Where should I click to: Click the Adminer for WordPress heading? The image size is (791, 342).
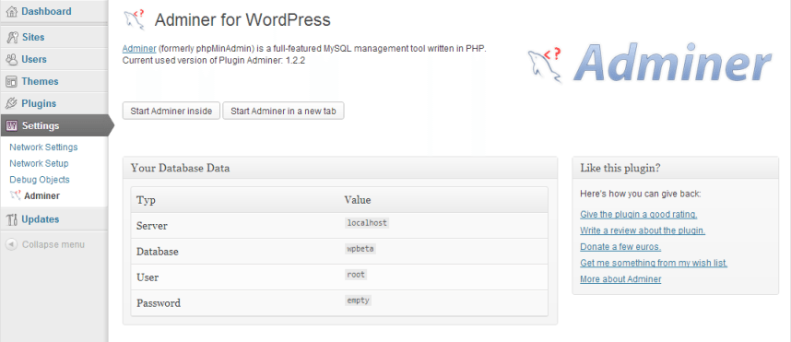point(242,20)
